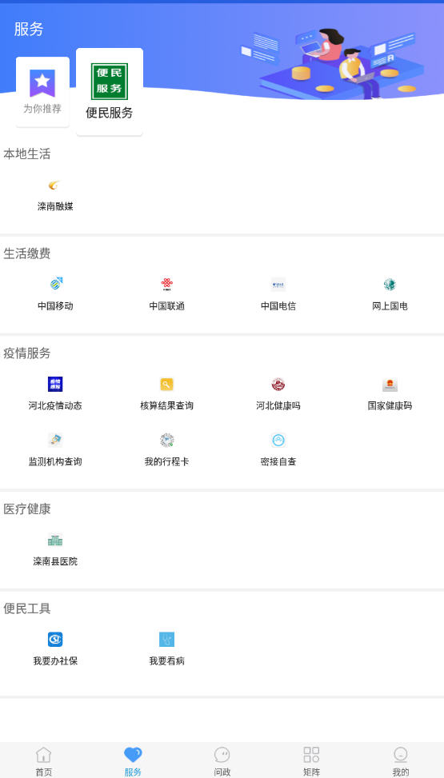Image resolution: width=444 pixels, height=778 pixels.
Task: Select the 中国电信 icon
Action: 278,285
